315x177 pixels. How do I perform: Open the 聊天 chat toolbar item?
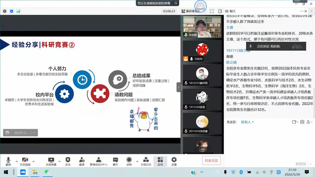tap(115, 161)
